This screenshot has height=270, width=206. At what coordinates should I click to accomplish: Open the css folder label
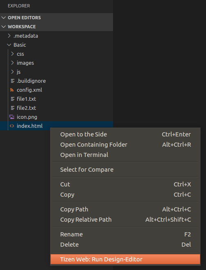(x=20, y=54)
